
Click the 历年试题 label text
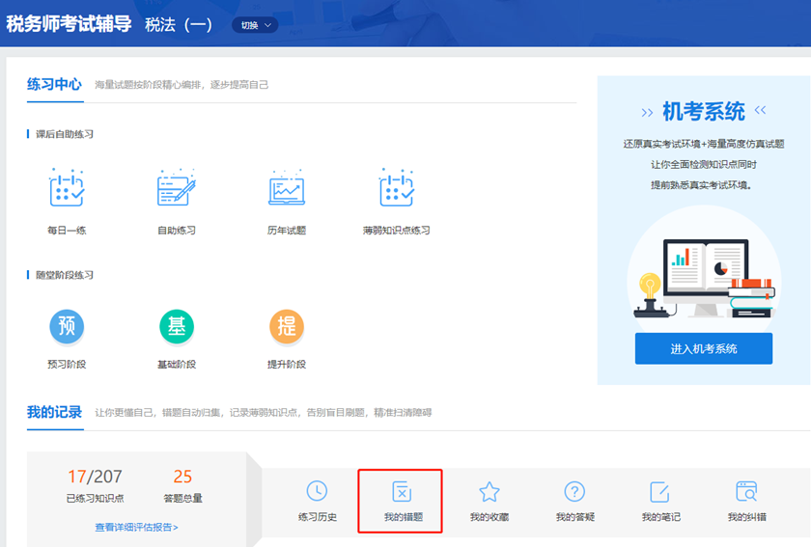(287, 230)
